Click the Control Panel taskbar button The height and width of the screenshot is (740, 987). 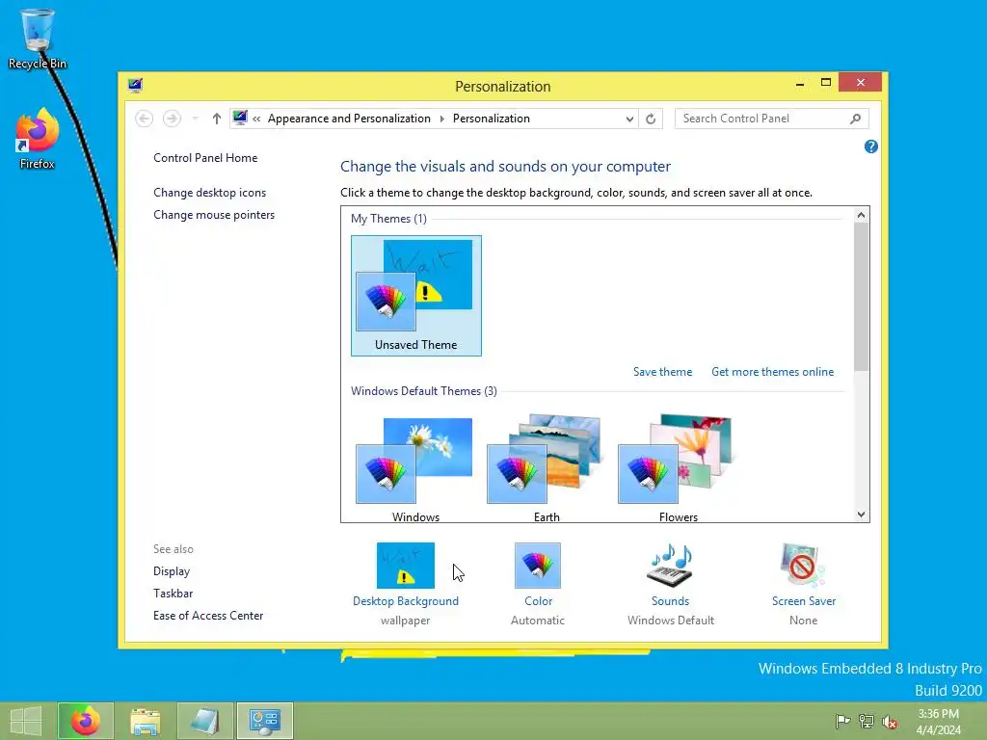(x=265, y=721)
